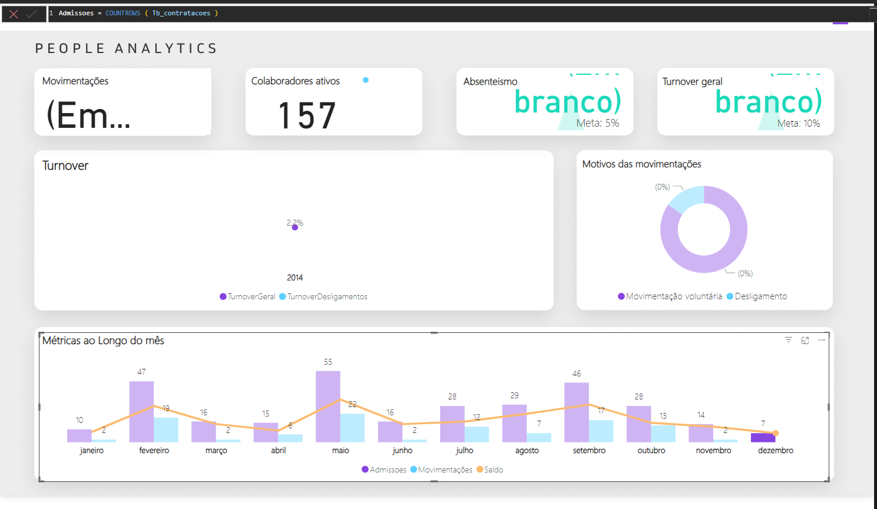This screenshot has width=877, height=509.
Task: Click the Métricas ao Longo do mês title
Action: [x=103, y=341]
